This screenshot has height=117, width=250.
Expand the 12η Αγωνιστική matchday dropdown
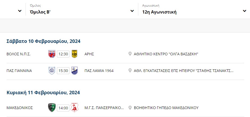(x=194, y=9)
